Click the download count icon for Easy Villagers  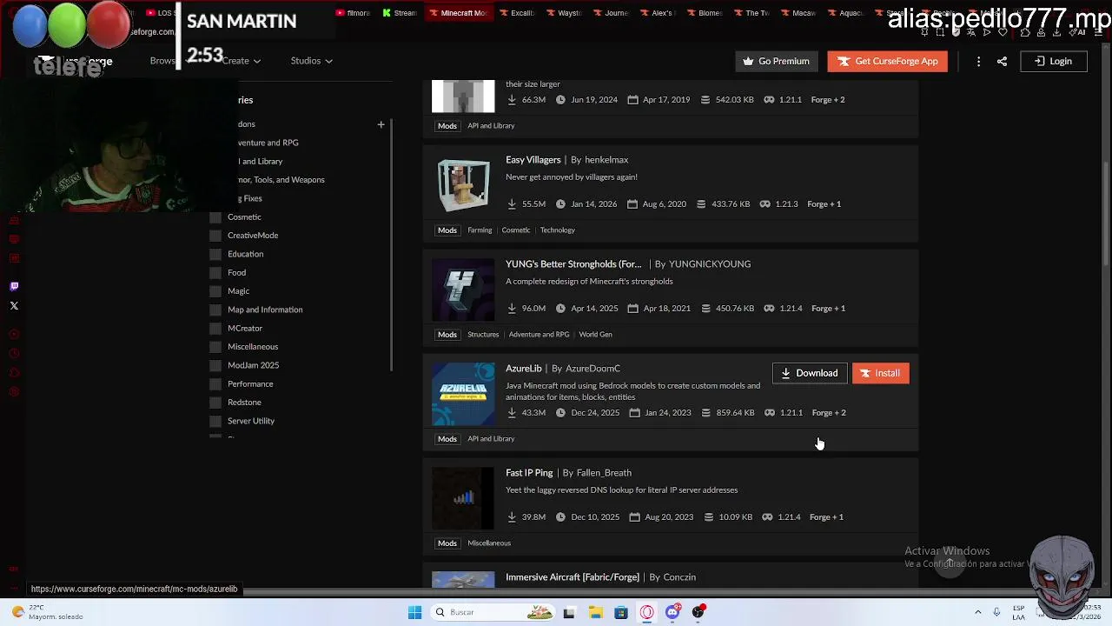coord(512,203)
